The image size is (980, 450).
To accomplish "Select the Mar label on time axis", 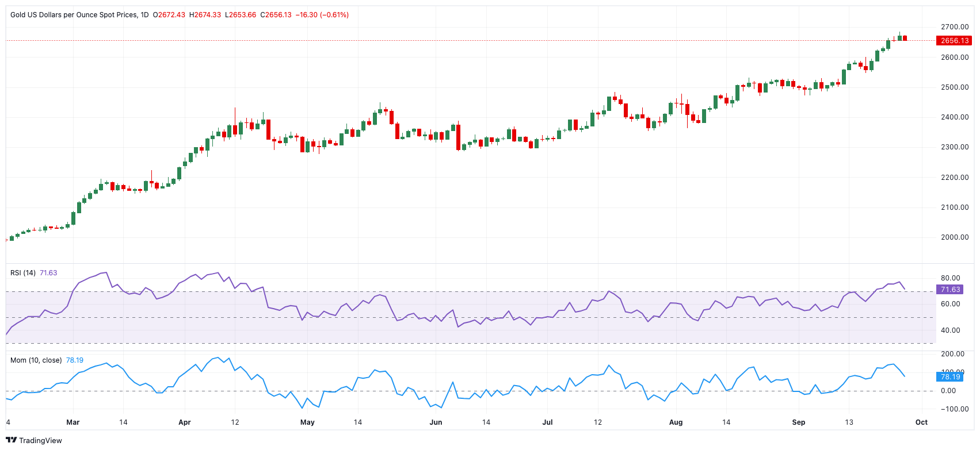I will pos(73,422).
